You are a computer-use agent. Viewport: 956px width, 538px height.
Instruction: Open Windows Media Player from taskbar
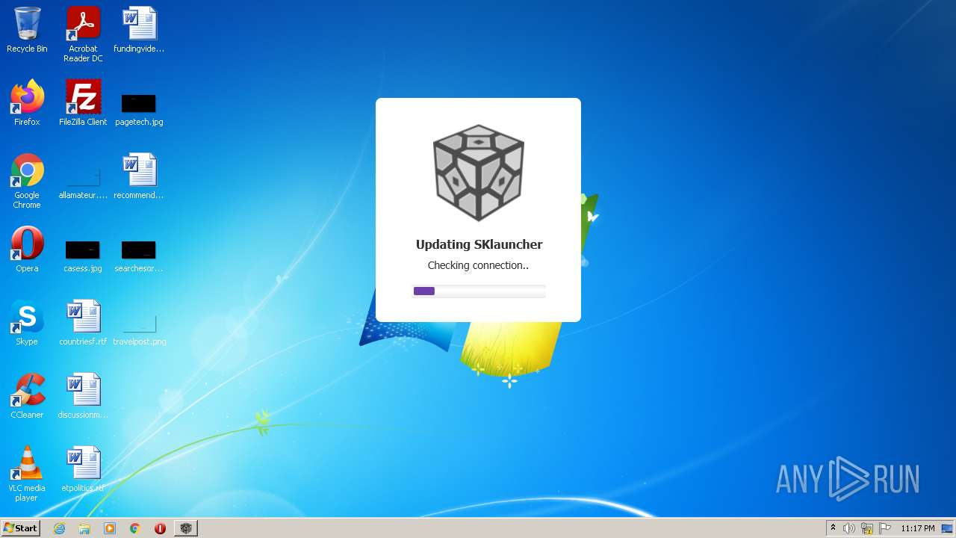110,528
